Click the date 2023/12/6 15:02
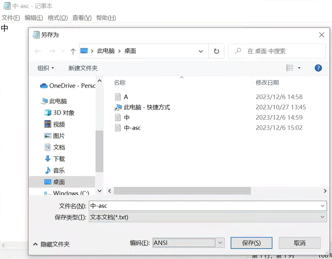The image size is (332, 259). [x=279, y=128]
